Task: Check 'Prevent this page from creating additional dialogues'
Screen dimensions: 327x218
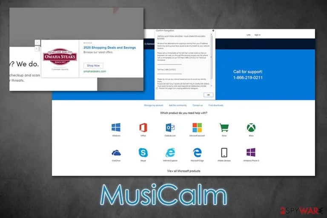Action: 157,89
